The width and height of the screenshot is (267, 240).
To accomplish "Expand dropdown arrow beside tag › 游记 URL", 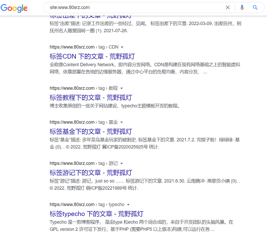I will click(x=122, y=163).
